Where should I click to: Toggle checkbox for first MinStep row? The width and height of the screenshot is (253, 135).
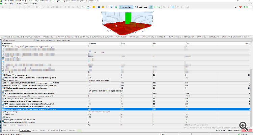tap(3, 83)
